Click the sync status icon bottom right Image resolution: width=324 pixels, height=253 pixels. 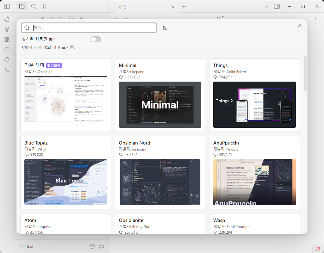(x=317, y=249)
